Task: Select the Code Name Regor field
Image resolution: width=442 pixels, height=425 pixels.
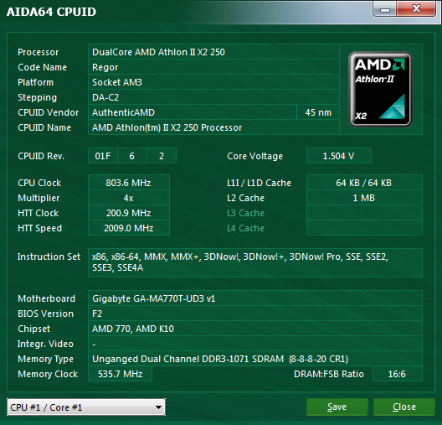Action: pos(213,67)
